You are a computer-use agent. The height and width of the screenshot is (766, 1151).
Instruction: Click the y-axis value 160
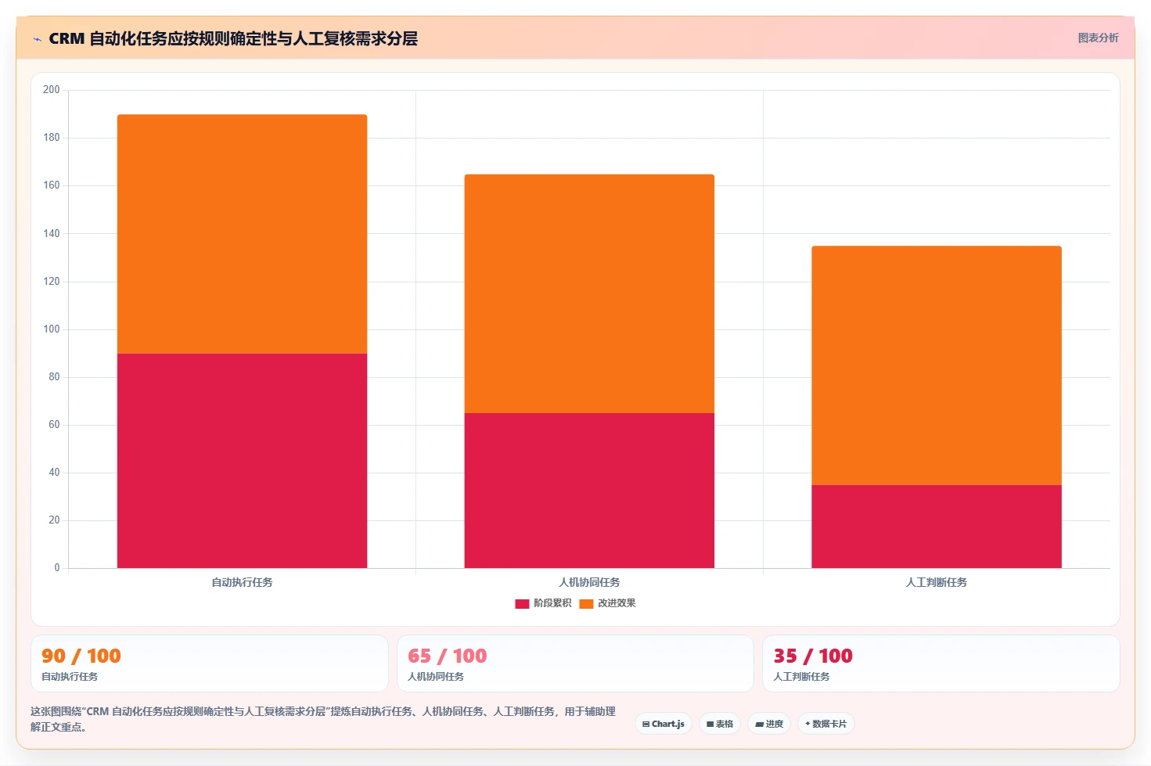52,185
